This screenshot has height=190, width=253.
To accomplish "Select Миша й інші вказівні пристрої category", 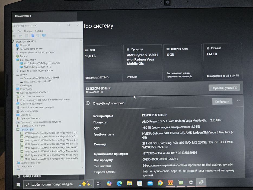I will pos(37,107).
